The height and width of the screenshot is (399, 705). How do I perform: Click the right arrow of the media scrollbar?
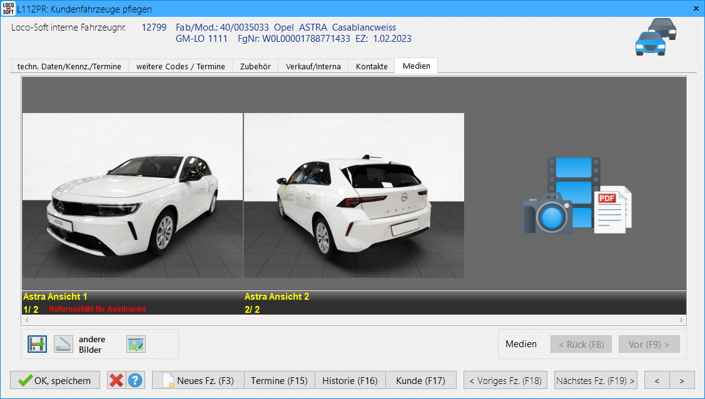[x=681, y=320]
